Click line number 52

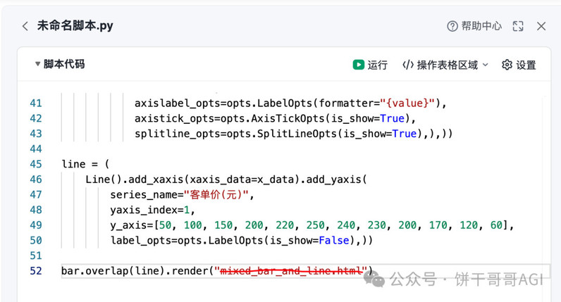click(36, 271)
